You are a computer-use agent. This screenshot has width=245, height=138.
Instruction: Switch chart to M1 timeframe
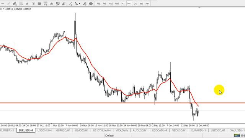[98, 3]
